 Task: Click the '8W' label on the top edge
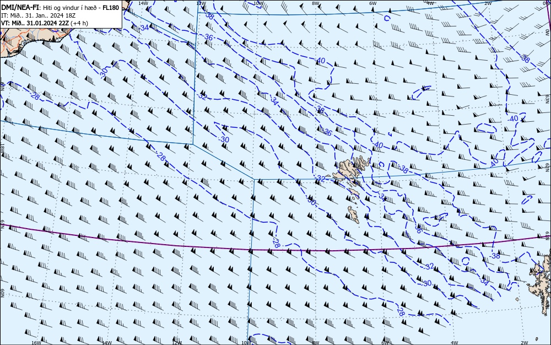click(316, 3)
